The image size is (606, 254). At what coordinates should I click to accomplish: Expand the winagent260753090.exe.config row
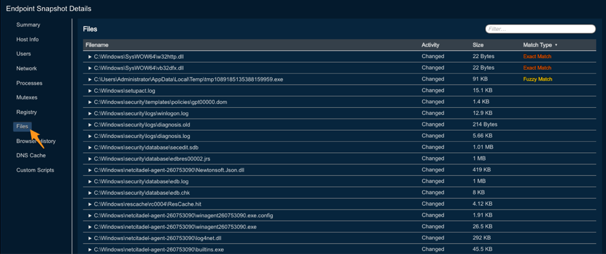(x=90, y=215)
